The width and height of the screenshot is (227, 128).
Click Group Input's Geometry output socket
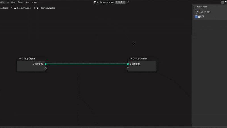45,64
